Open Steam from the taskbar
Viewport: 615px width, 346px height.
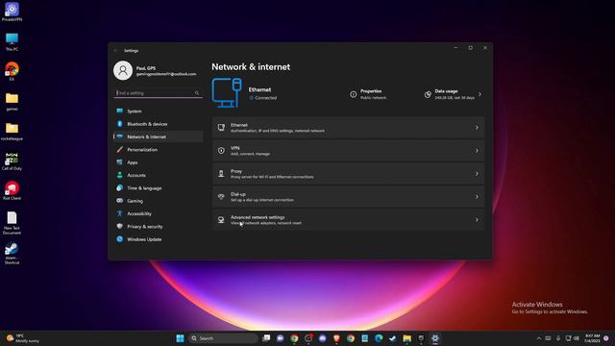(x=393, y=338)
